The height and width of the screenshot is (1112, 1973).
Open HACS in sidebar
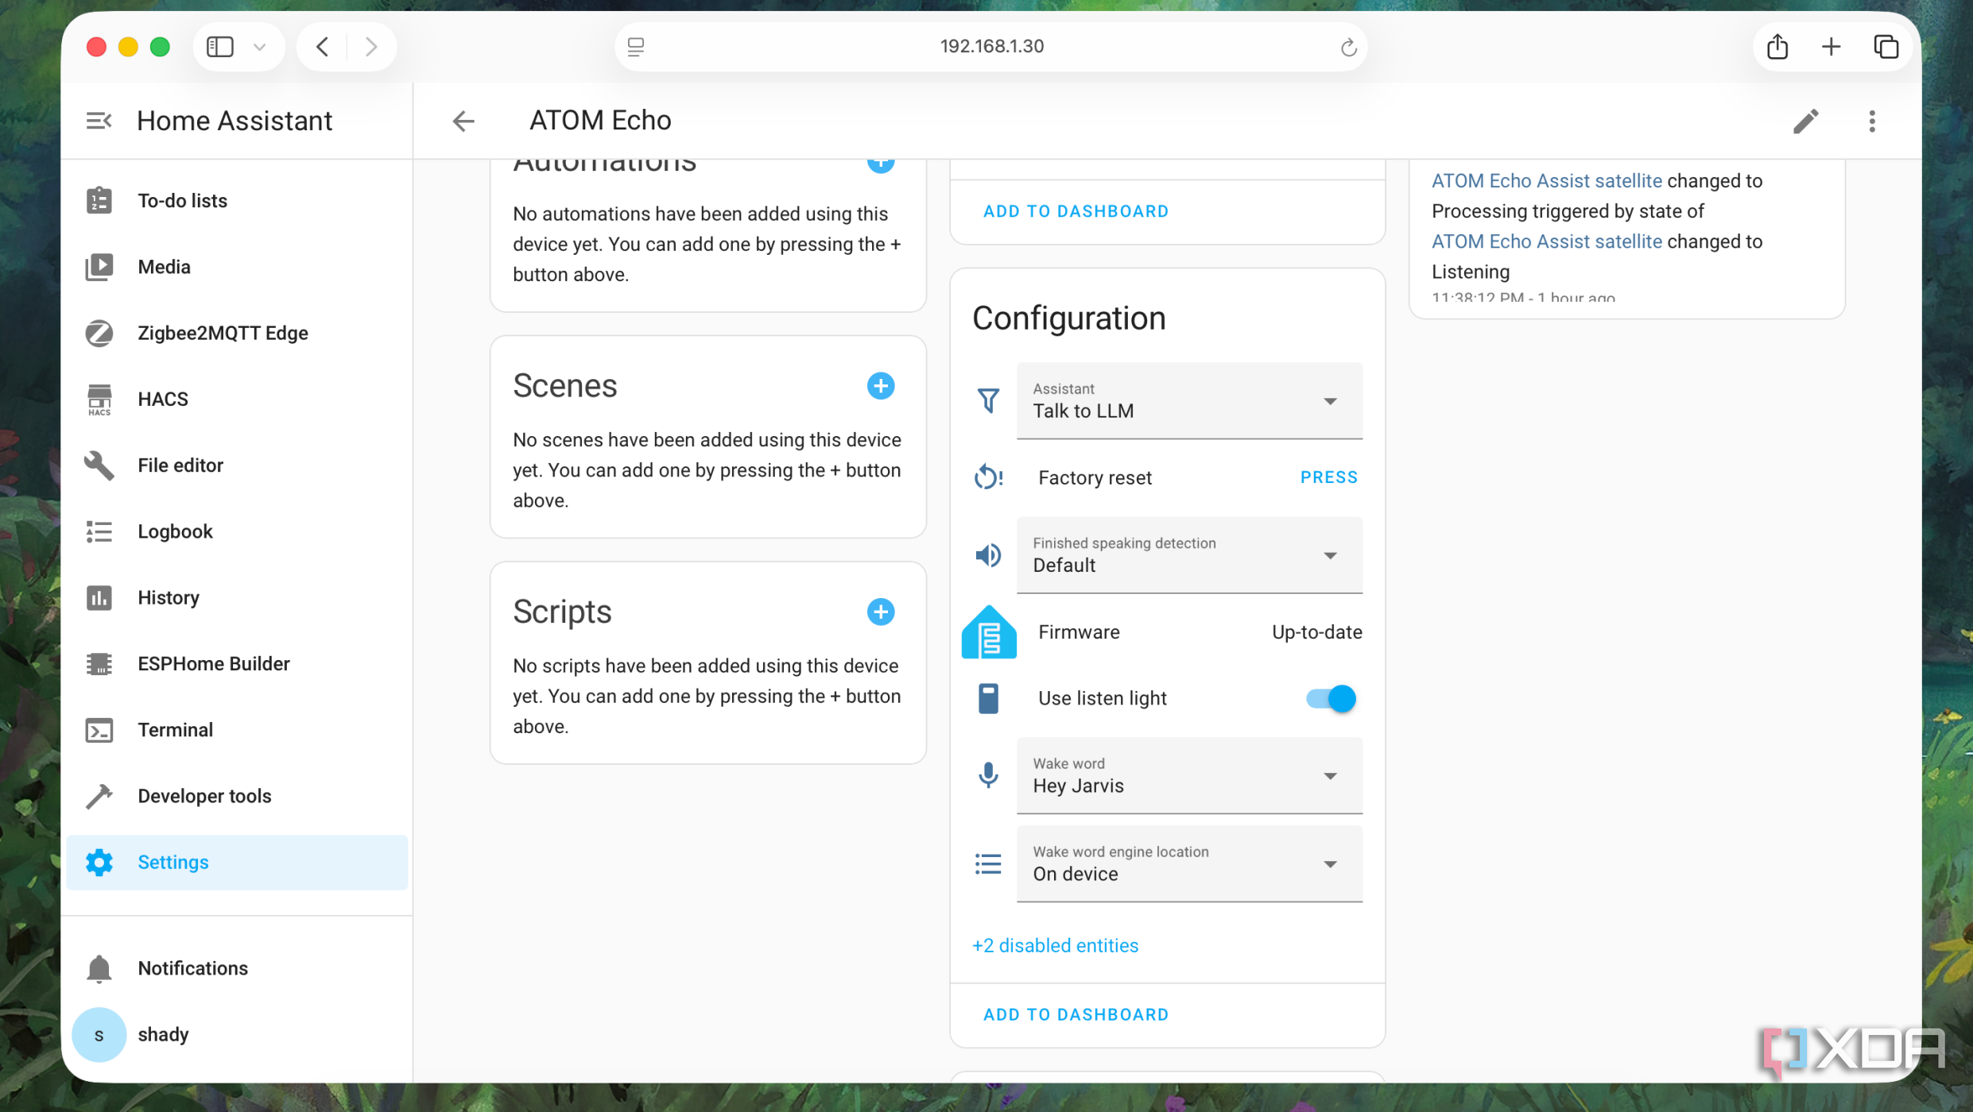pyautogui.click(x=237, y=400)
